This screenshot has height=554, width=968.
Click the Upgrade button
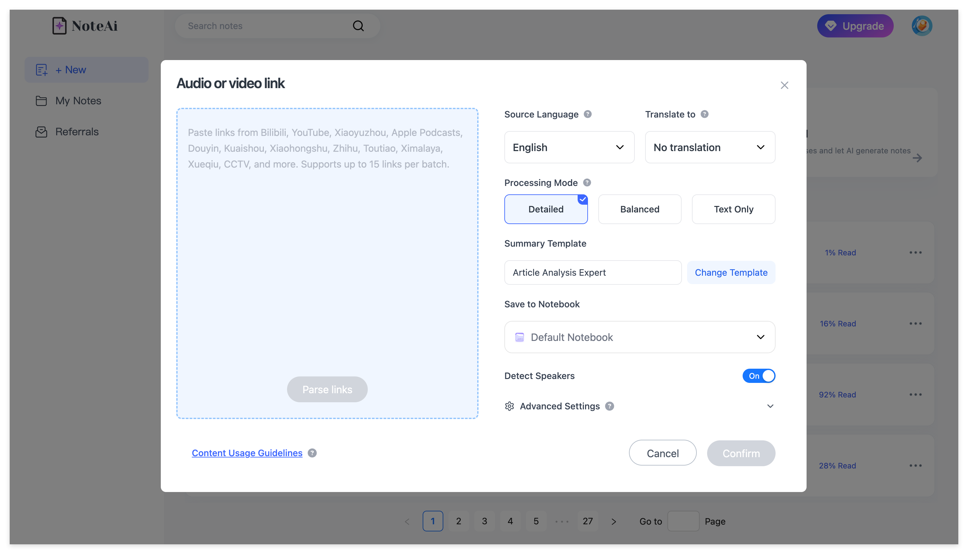click(x=855, y=26)
